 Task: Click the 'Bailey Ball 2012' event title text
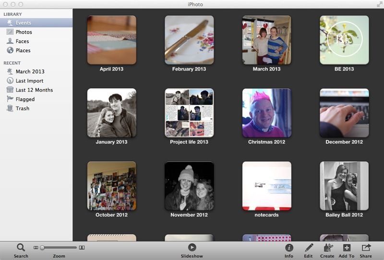pyautogui.click(x=344, y=215)
